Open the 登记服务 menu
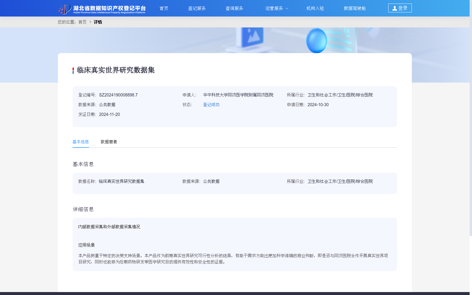 point(197,8)
